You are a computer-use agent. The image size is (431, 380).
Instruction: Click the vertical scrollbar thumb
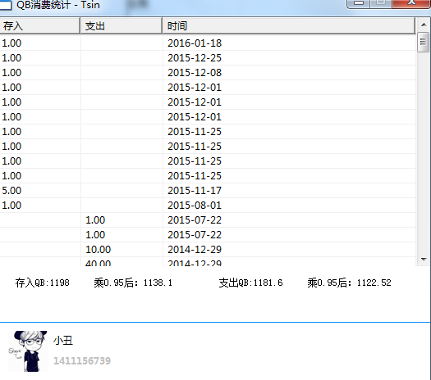[x=424, y=42]
